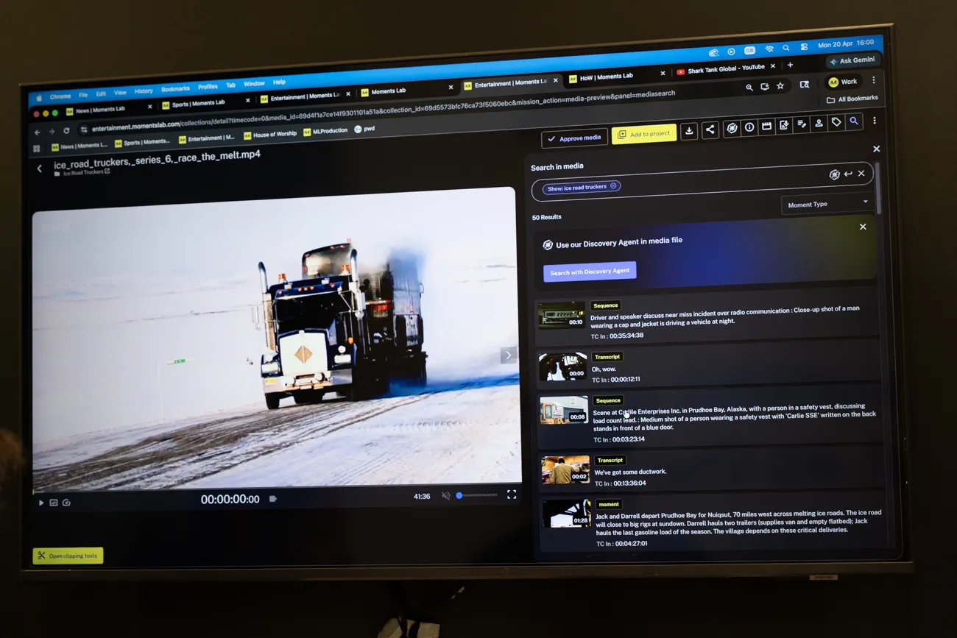Click the Approve media button
Viewport: 957px width, 638px height.
point(574,138)
